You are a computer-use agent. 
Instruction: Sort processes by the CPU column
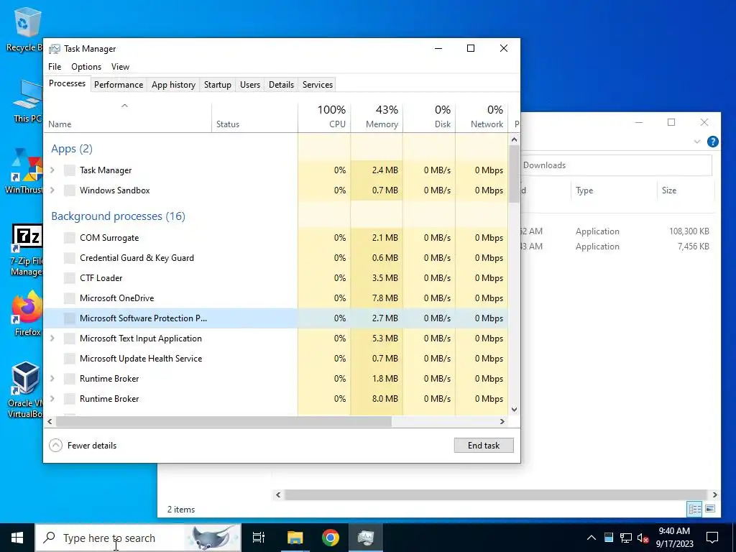(x=324, y=117)
